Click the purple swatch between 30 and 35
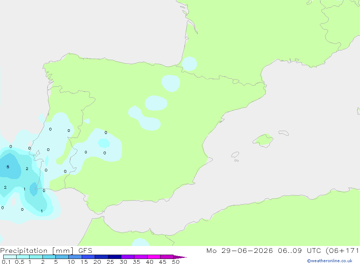Screen dimensions: 360x264 (127, 257)
